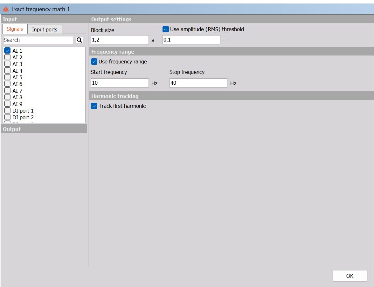Focus the Block size input field
The image size is (374, 287).
[x=120, y=40]
